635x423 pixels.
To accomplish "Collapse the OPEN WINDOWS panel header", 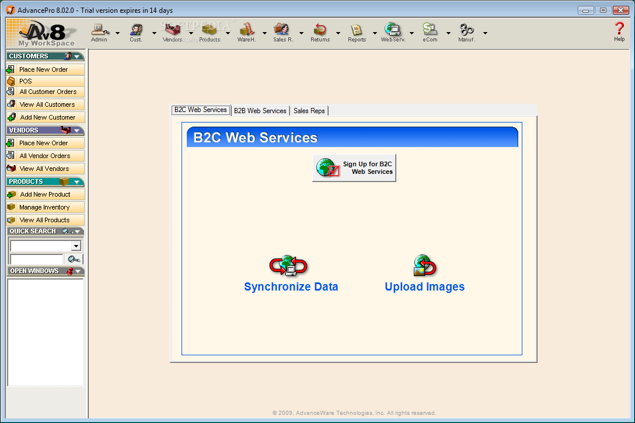I will tap(46, 271).
